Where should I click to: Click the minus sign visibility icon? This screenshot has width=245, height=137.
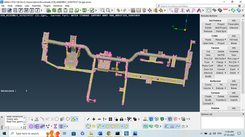[x=99, y=119]
